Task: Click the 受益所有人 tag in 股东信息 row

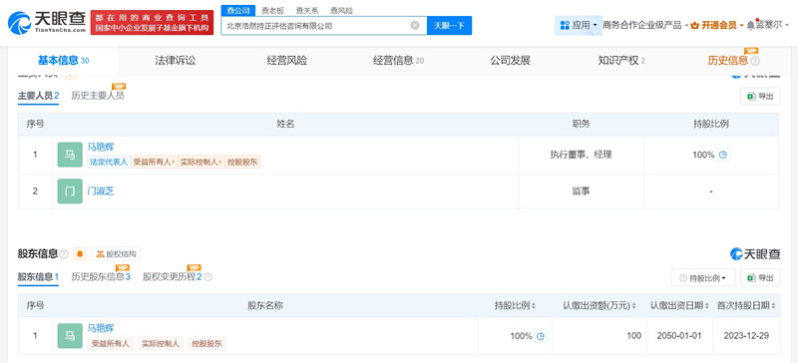Action: point(111,344)
